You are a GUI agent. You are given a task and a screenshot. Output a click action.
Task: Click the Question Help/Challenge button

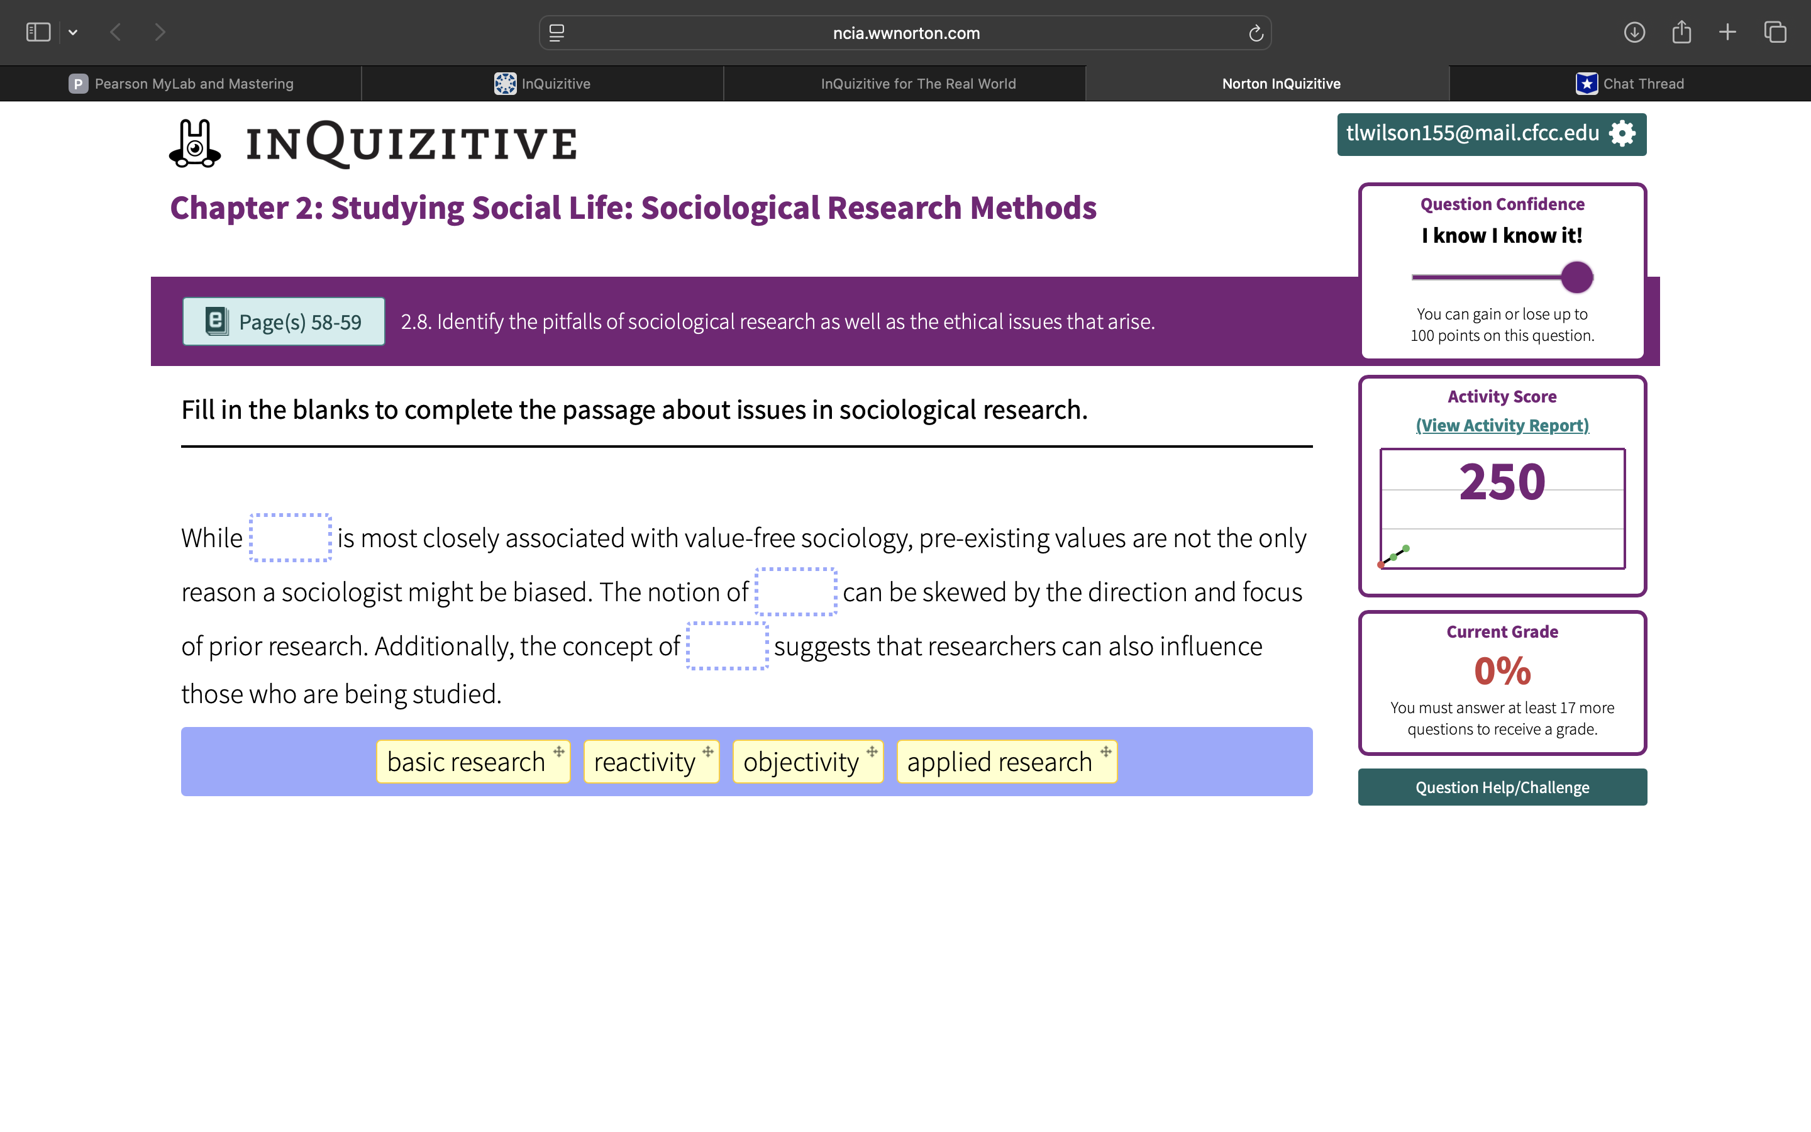(x=1502, y=787)
